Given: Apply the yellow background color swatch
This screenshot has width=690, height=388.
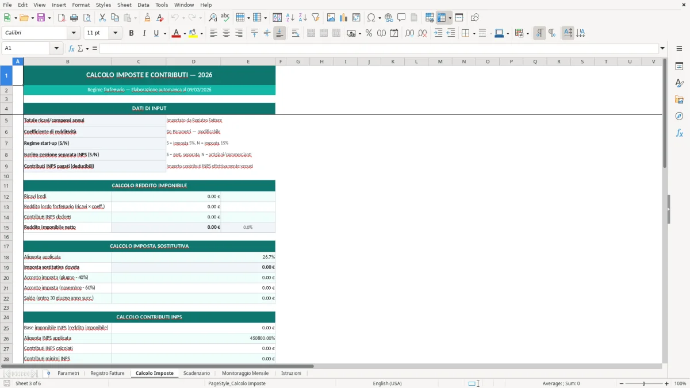Looking at the screenshot, I should point(193,33).
